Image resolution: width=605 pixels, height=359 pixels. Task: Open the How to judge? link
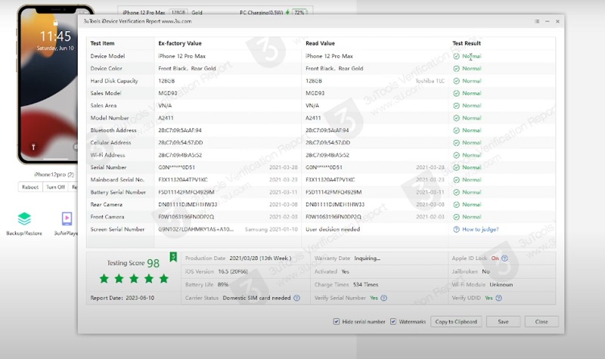(480, 230)
